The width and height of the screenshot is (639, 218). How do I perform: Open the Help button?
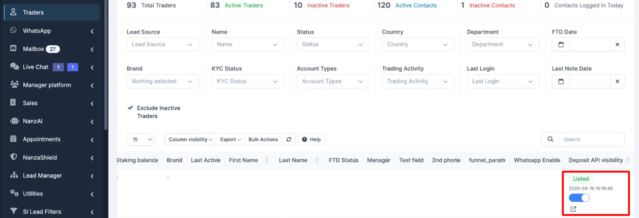(x=311, y=139)
